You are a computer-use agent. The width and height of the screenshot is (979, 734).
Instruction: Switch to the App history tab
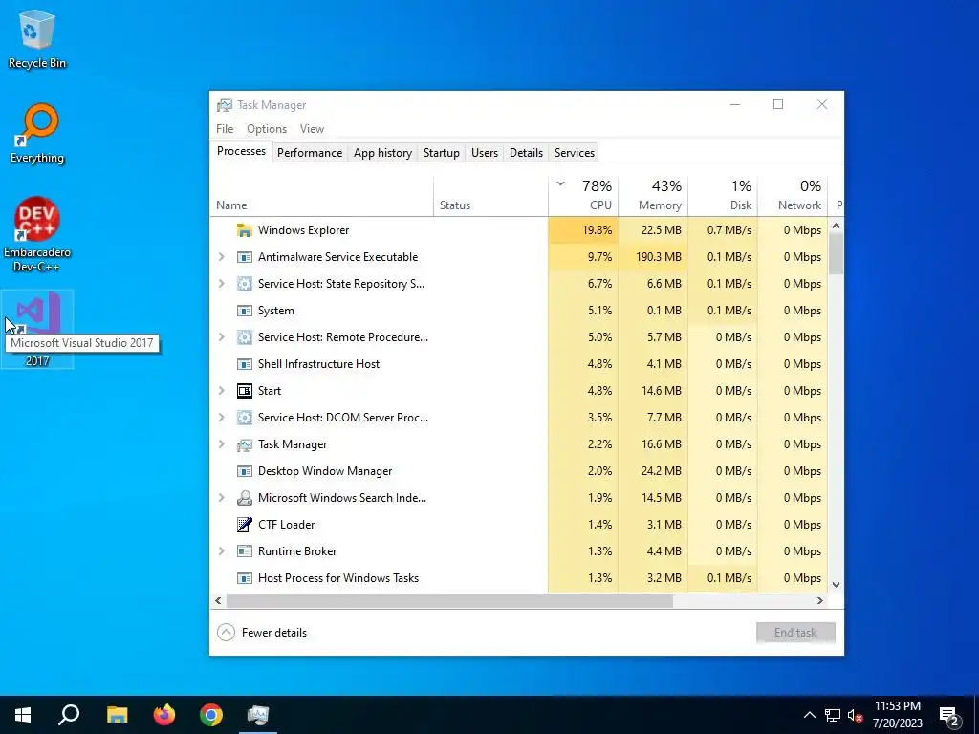tap(382, 153)
